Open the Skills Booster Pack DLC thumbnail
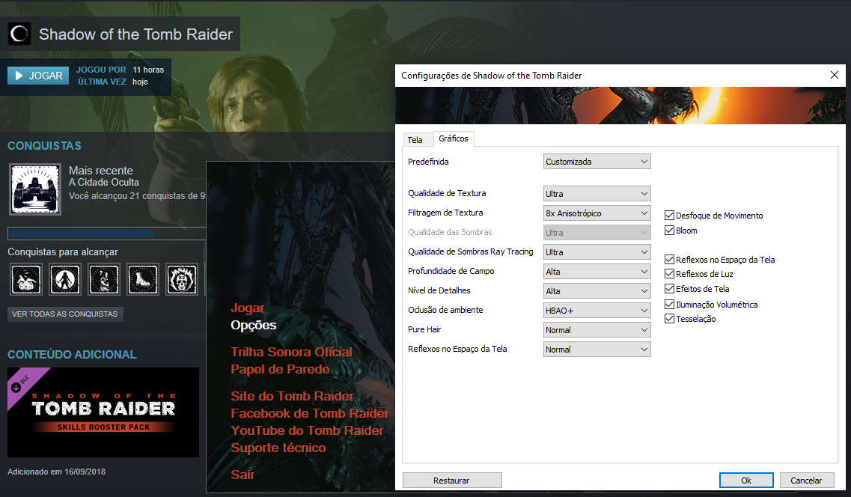This screenshot has height=497, width=851. (103, 412)
